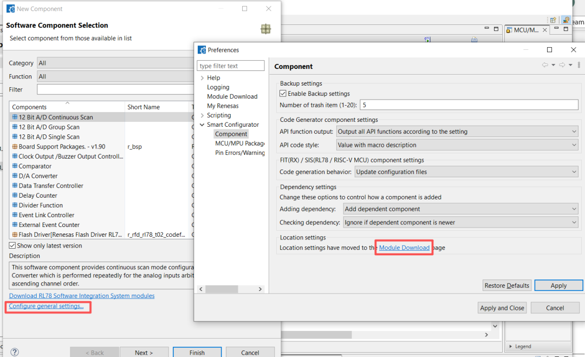Open the Adding dependency dropdown
Viewport: 585px width, 357px height.
[460, 209]
